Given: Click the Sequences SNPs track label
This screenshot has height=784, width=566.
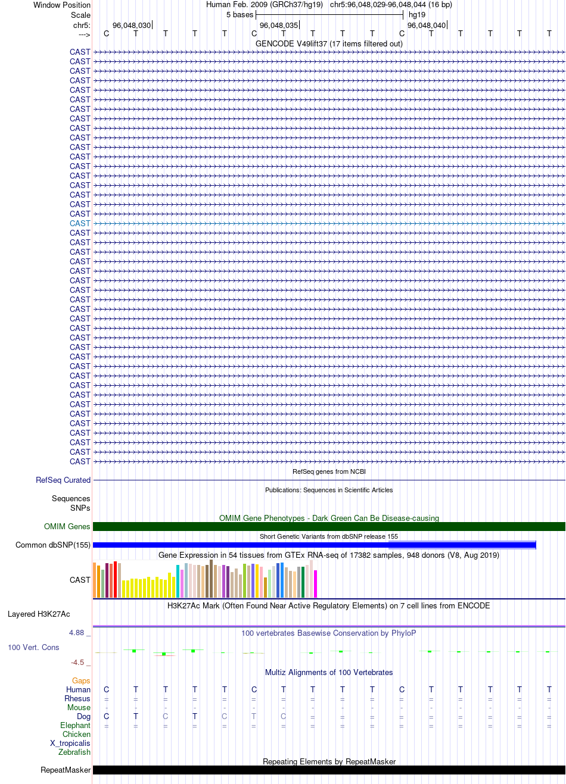Looking at the screenshot, I should pos(71,503).
